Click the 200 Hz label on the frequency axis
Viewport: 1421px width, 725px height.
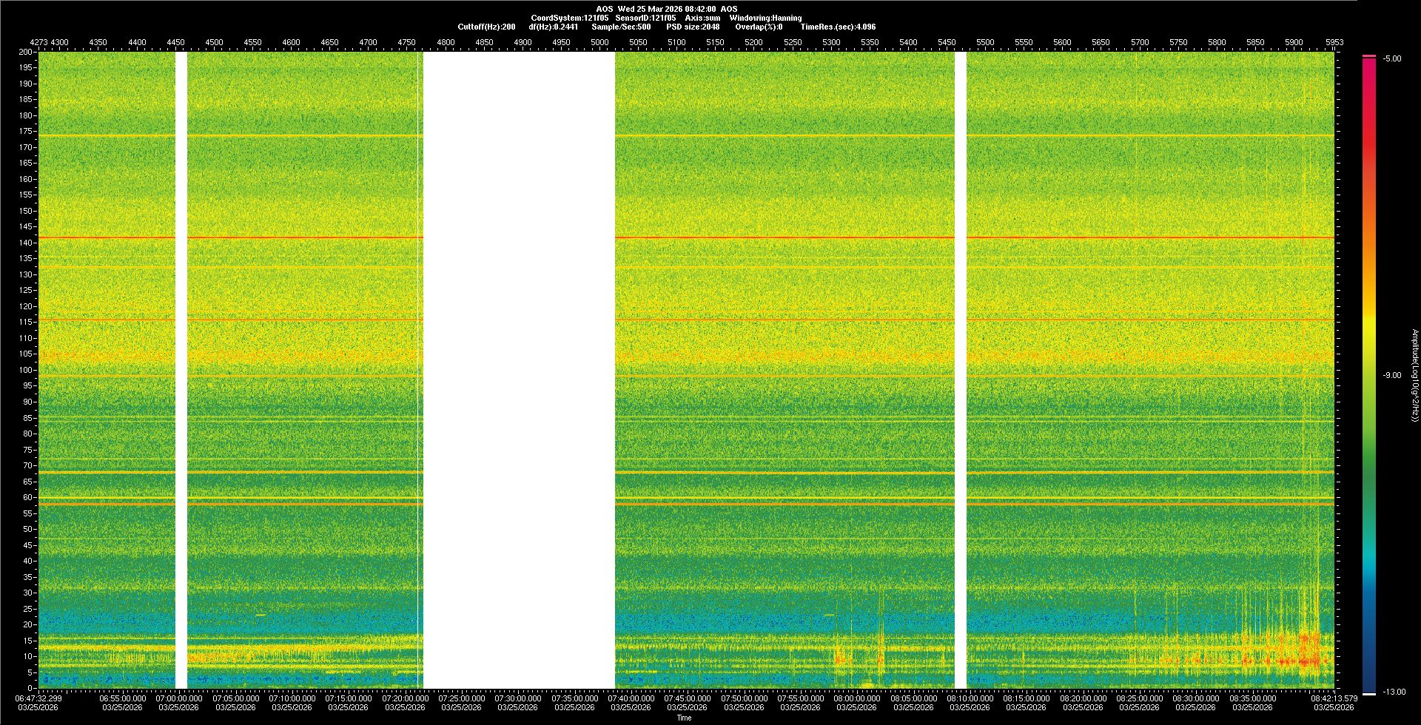click(x=26, y=53)
